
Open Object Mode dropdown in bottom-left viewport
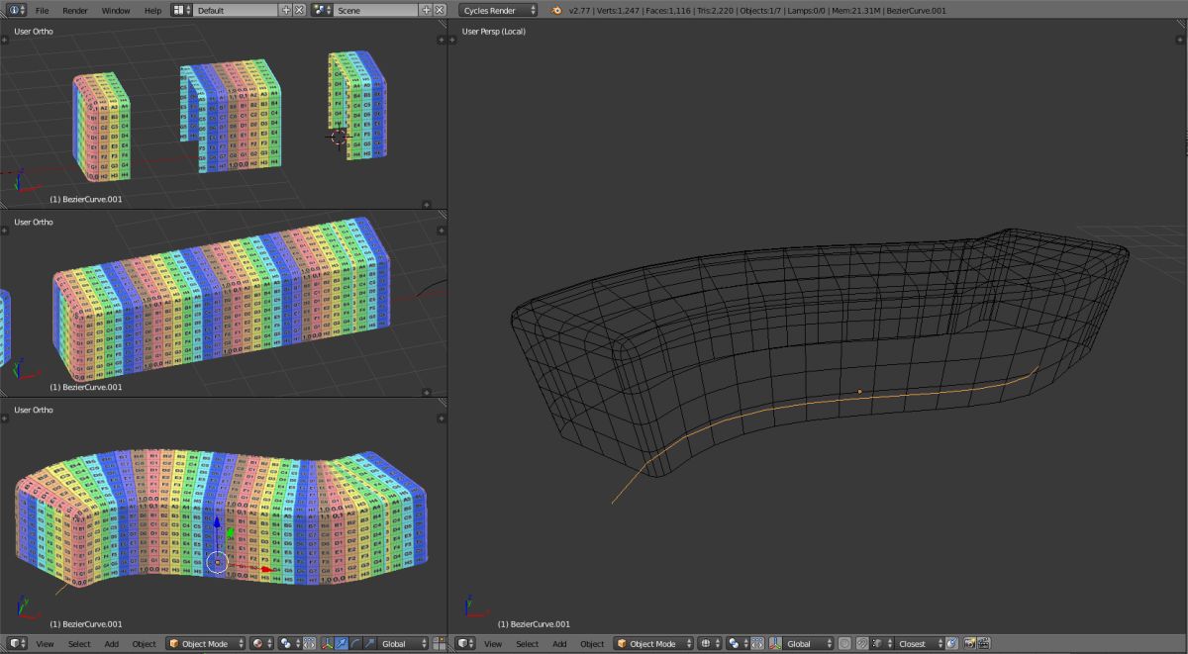205,644
